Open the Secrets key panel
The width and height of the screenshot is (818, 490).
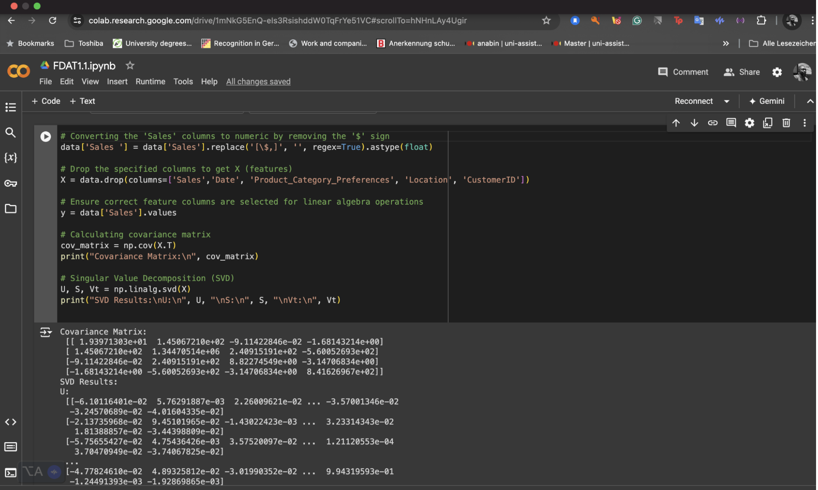[x=10, y=183]
